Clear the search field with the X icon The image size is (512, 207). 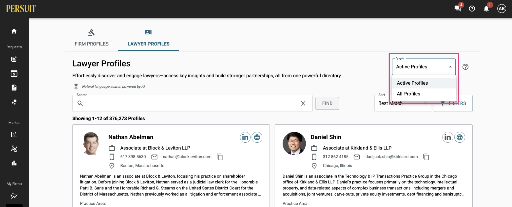click(x=303, y=103)
